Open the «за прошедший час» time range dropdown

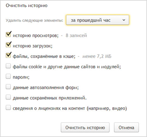click(97, 20)
